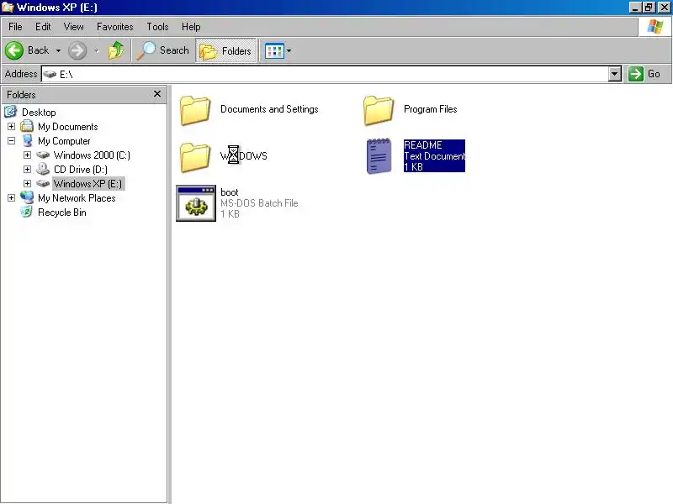The width and height of the screenshot is (673, 504).
Task: Expand My Documents tree node
Action: click(11, 127)
